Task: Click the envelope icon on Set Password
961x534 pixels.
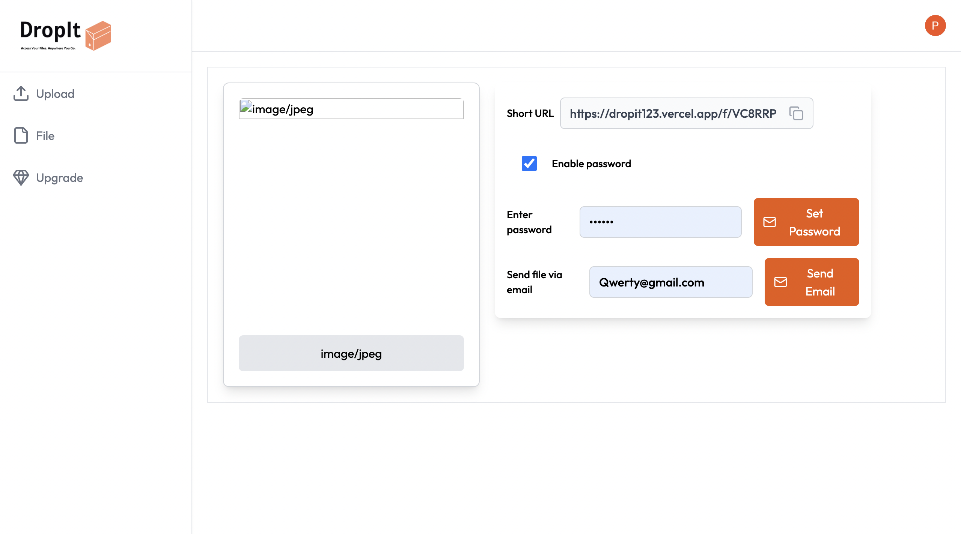Action: [x=770, y=222]
